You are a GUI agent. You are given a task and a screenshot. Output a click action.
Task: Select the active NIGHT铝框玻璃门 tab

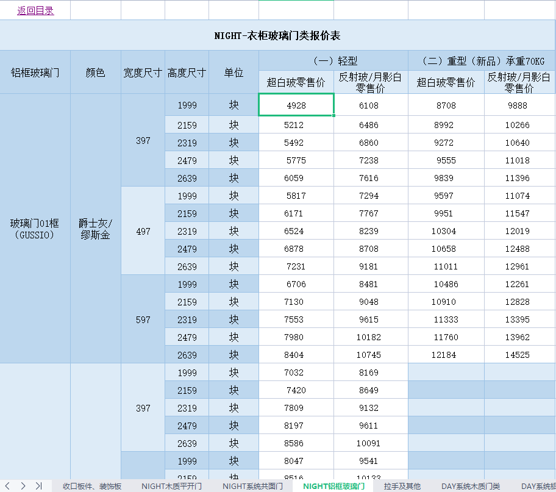333,486
